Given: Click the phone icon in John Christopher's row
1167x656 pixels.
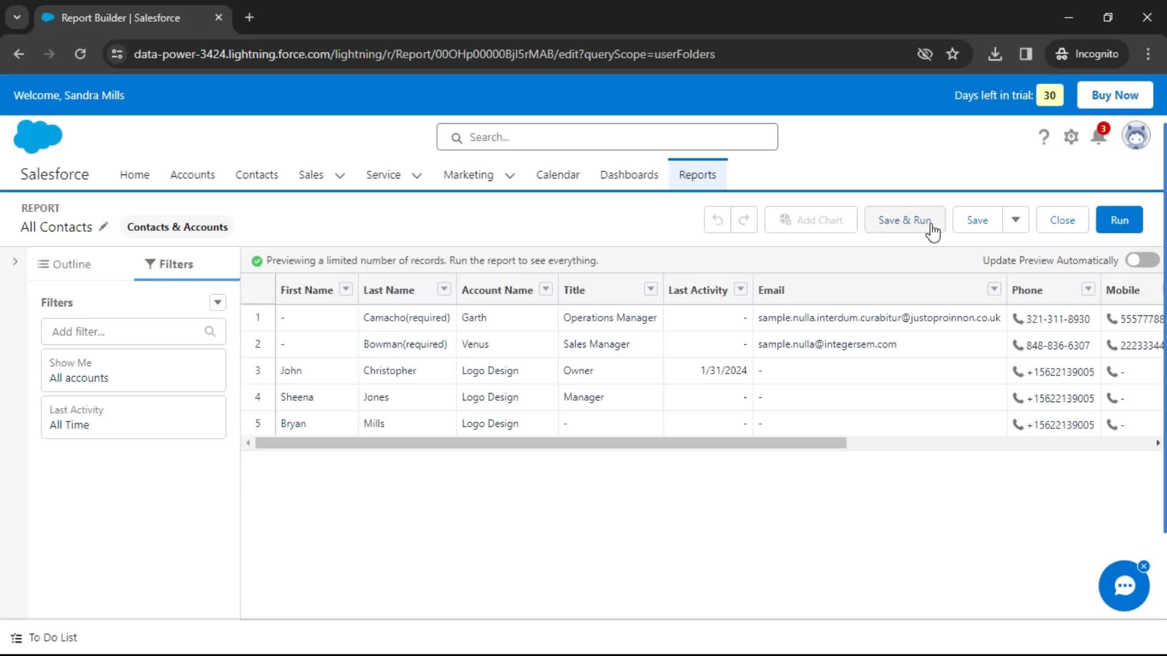Looking at the screenshot, I should click(1017, 371).
